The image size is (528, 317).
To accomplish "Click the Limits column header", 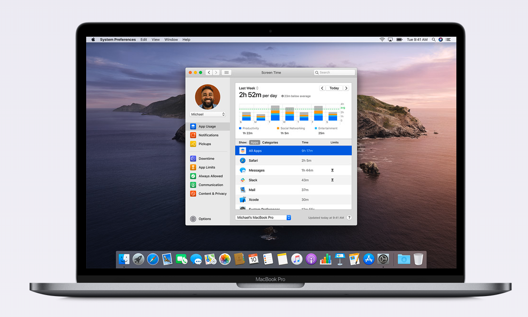I will [x=334, y=143].
